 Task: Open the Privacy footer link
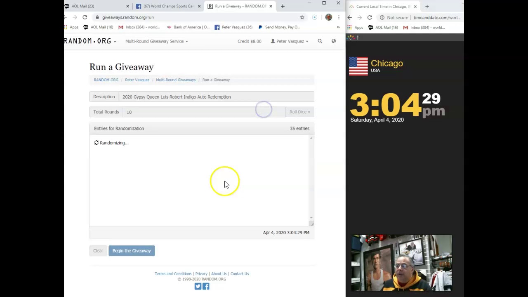coord(201,274)
